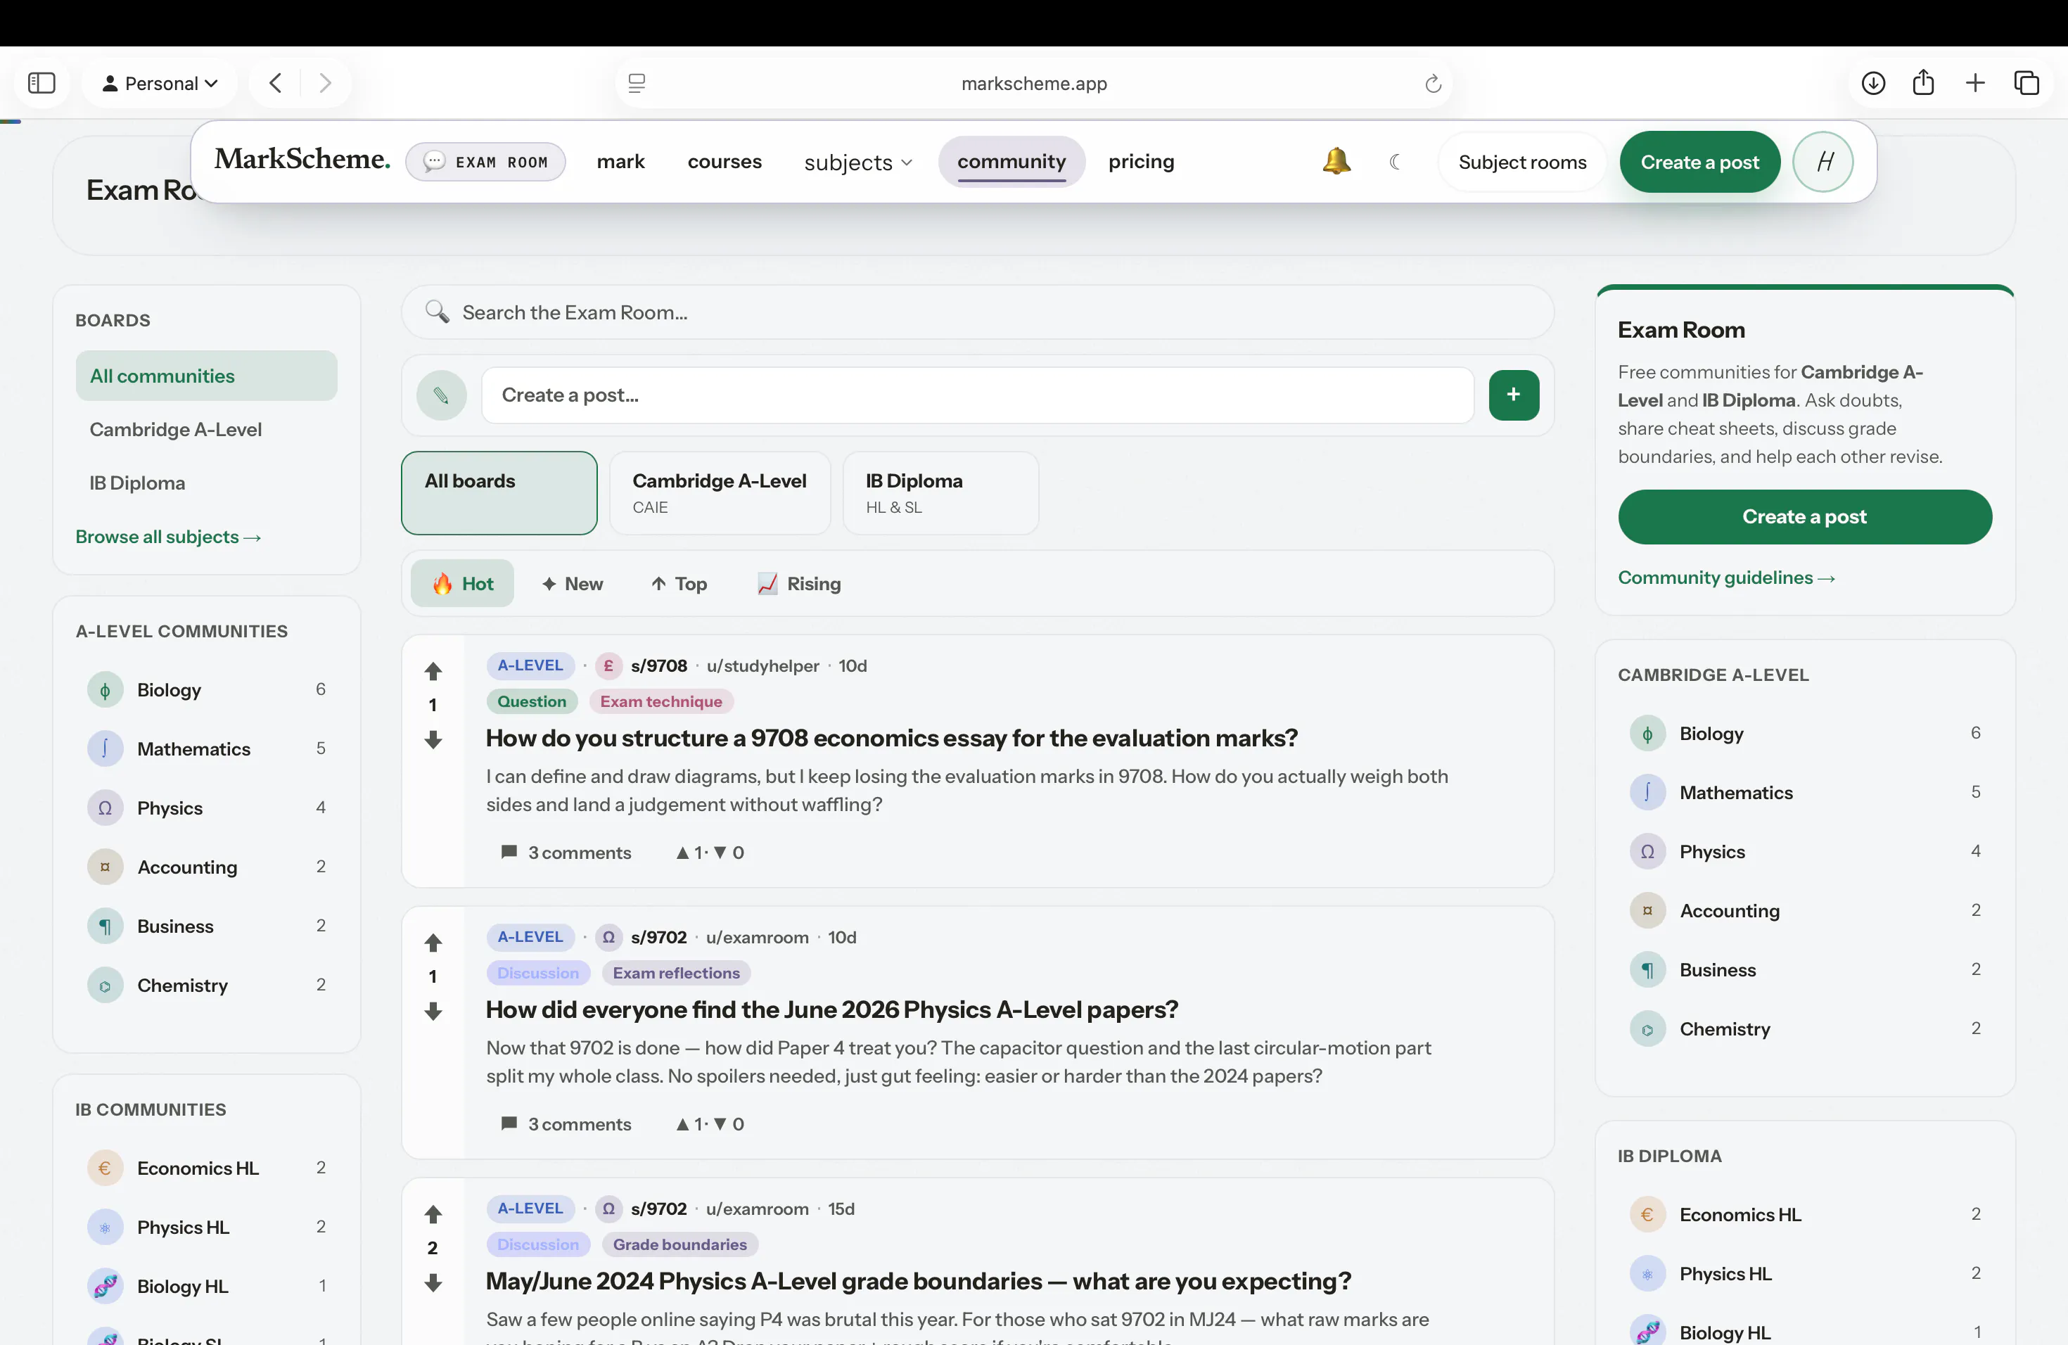Select Cambridge A-Level in Boards list
This screenshot has height=1345, width=2068.
tap(206, 429)
